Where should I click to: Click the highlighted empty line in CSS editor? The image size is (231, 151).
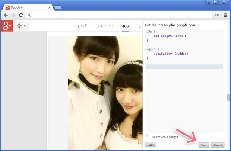pos(184,67)
